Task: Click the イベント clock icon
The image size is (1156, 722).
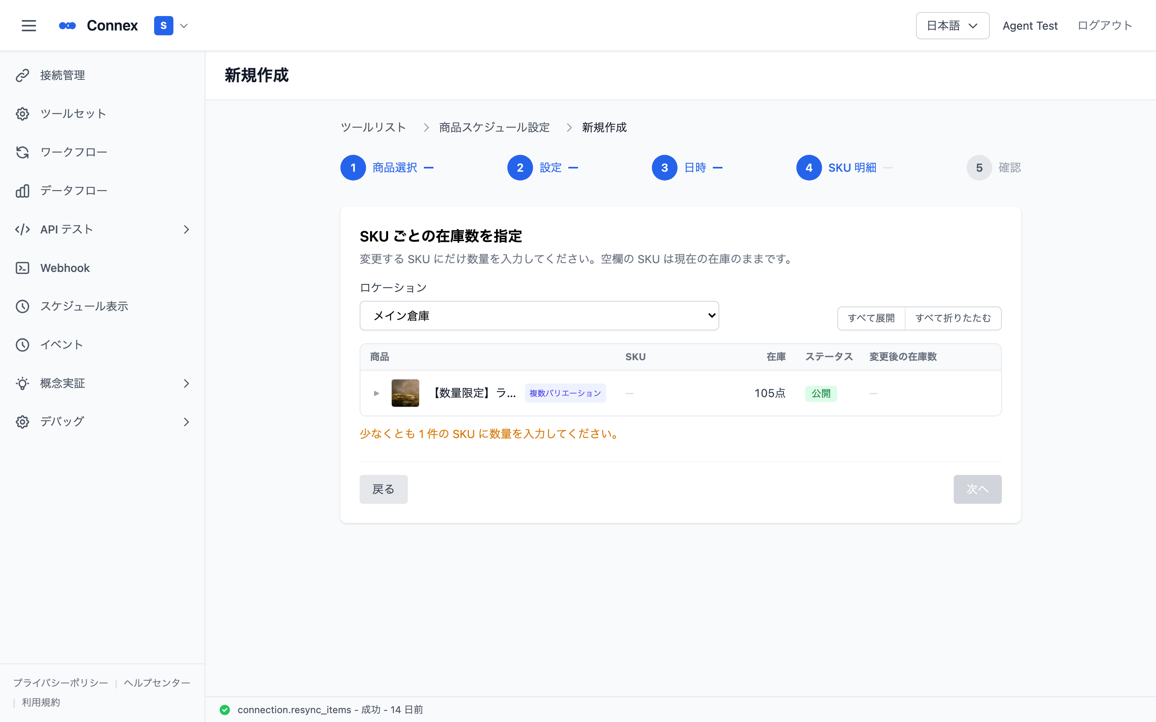Action: point(22,345)
